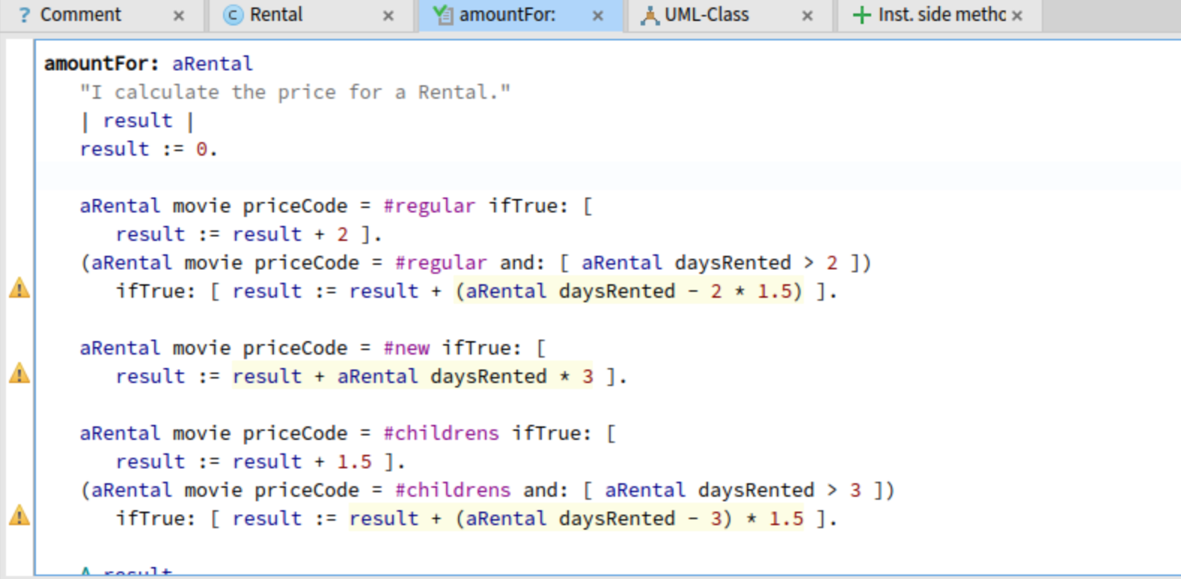Close the Rental tab
This screenshot has width=1181, height=579.
388,16
